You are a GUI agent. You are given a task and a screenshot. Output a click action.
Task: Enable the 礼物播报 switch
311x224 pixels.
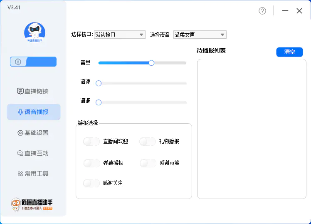[147, 142]
